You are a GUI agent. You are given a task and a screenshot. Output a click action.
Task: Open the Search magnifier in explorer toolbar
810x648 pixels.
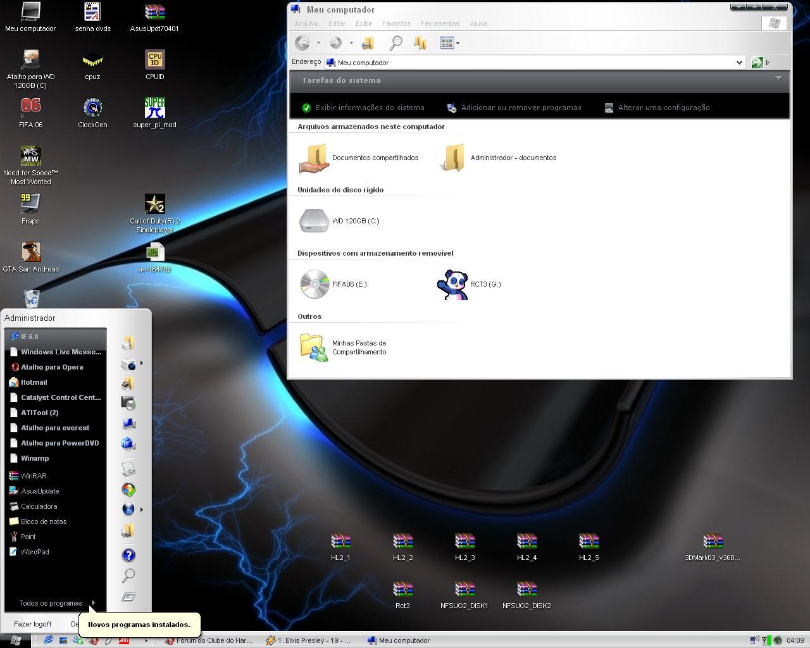(396, 42)
